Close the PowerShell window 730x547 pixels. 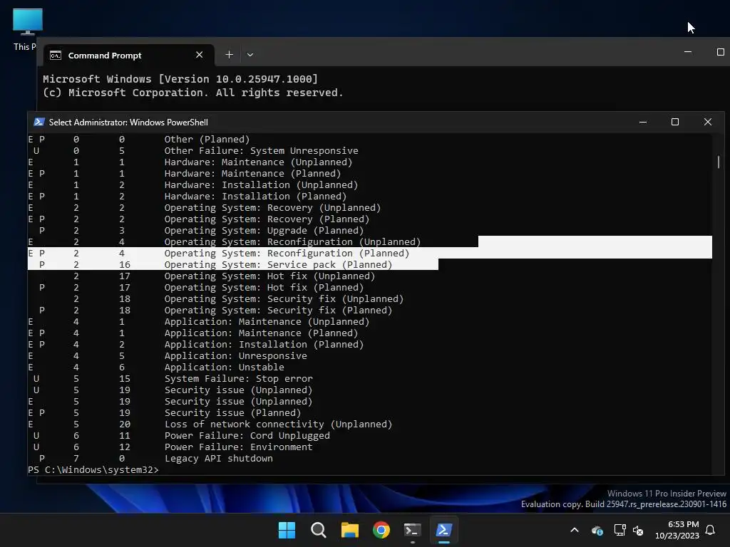[708, 122]
